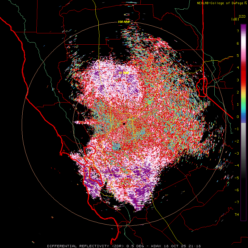This screenshot has height=248, width=248.
Task: Click the 100 NMI range ring label
Action: point(124,22)
